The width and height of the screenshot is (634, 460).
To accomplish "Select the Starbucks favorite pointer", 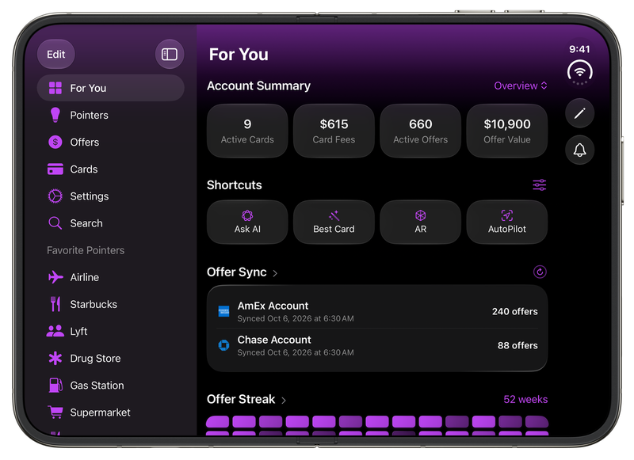I will pos(110,305).
